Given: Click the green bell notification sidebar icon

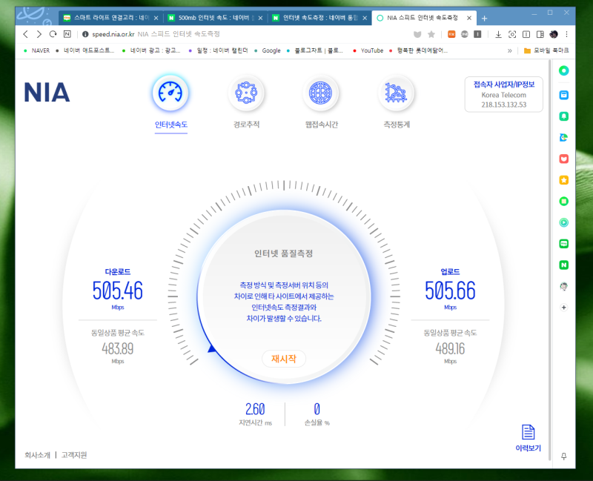Looking at the screenshot, I should click(x=563, y=116).
